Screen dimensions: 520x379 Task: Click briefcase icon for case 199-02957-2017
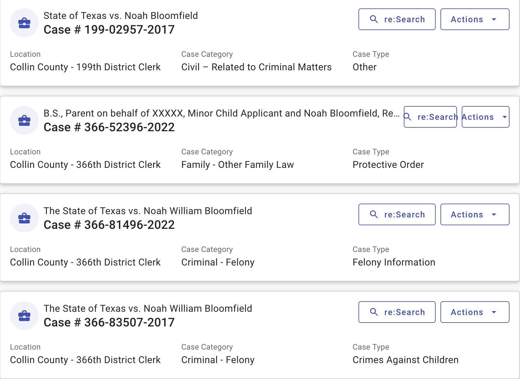[x=24, y=23]
